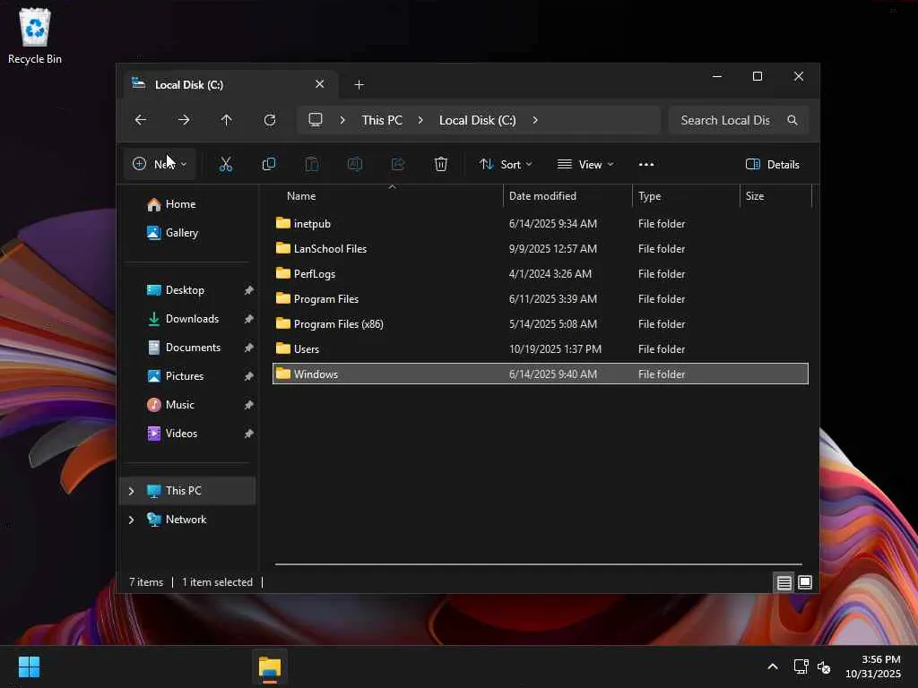Navigate back with the left arrow
Viewport: 918px width, 688px height.
[141, 120]
